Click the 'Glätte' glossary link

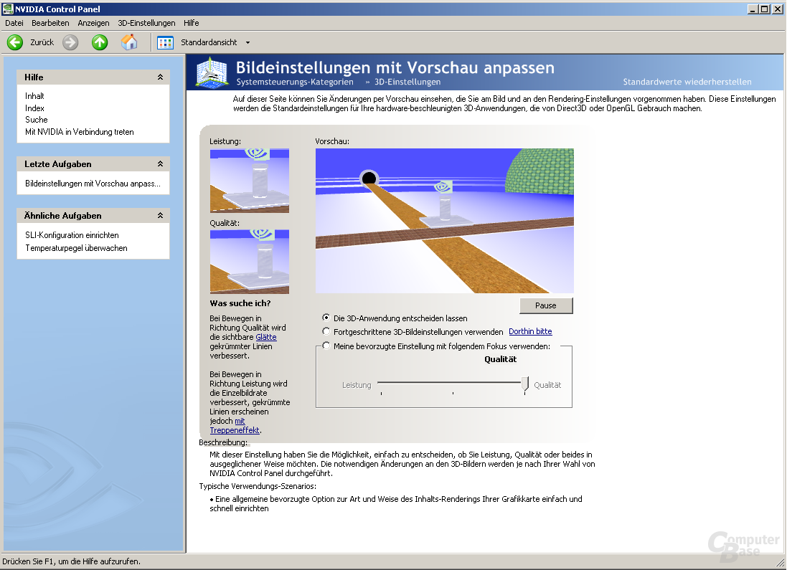point(266,337)
